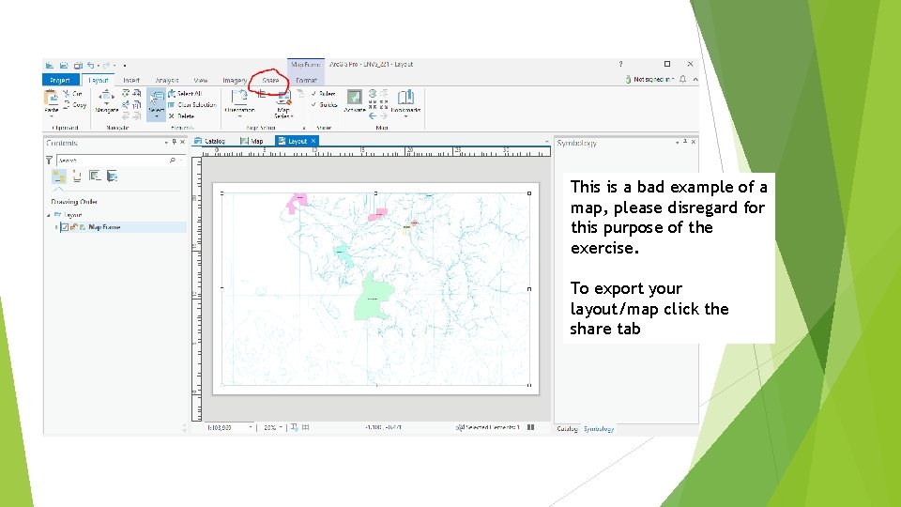The height and width of the screenshot is (507, 901).
Task: Select List By Map Frame icon
Action: pos(95,176)
